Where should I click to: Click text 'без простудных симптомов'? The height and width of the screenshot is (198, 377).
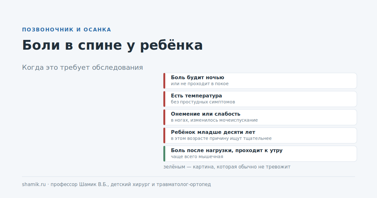click(x=203, y=102)
